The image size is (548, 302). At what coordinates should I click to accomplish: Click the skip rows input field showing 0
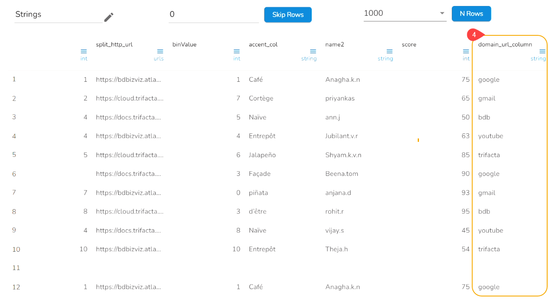(213, 14)
